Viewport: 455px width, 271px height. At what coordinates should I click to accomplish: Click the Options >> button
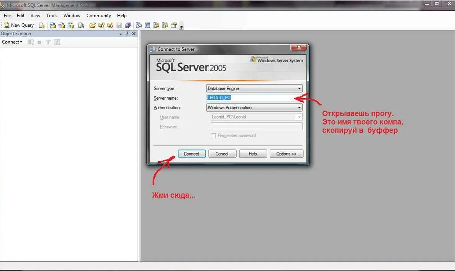286,154
